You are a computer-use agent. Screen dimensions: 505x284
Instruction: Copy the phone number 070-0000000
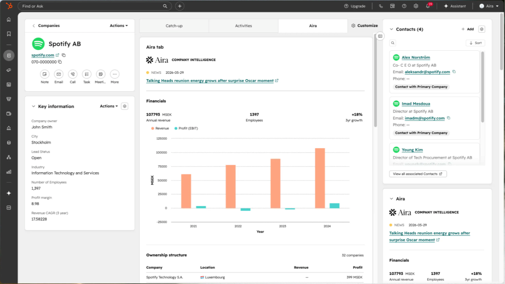(x=60, y=62)
